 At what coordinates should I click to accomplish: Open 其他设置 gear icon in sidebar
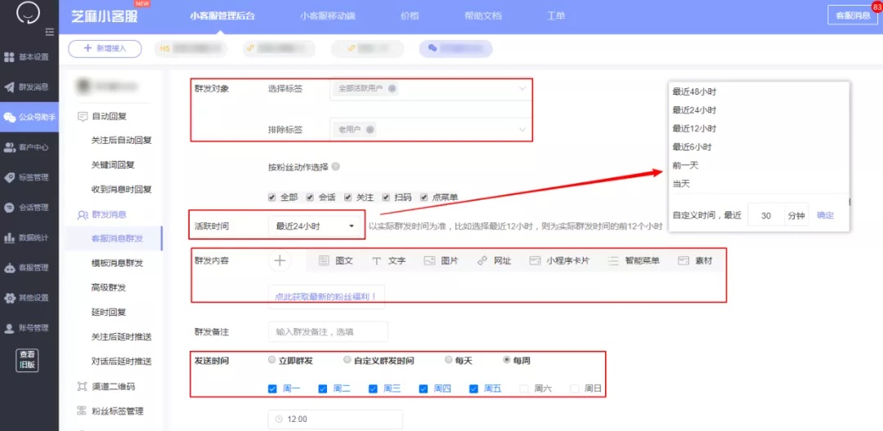[x=9, y=298]
